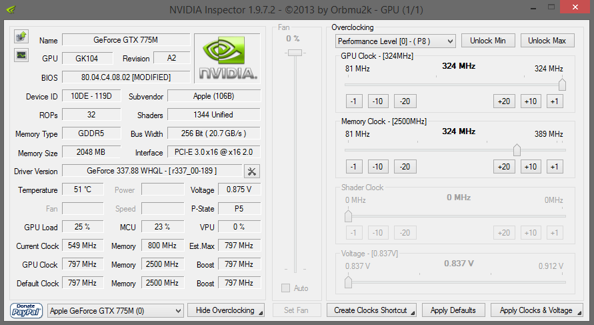Decrease Memory Clock by 10
Screen dimensions: 594x325
pos(378,166)
